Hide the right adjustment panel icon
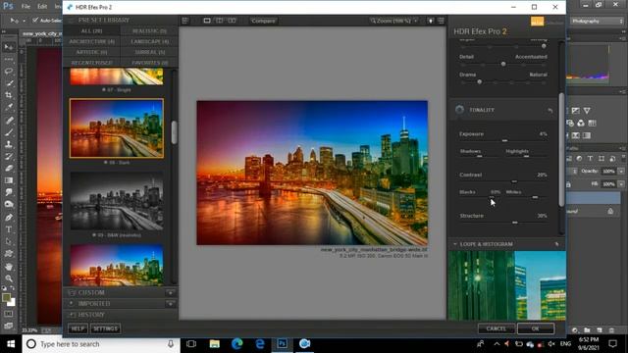628x353 pixels. [441, 21]
